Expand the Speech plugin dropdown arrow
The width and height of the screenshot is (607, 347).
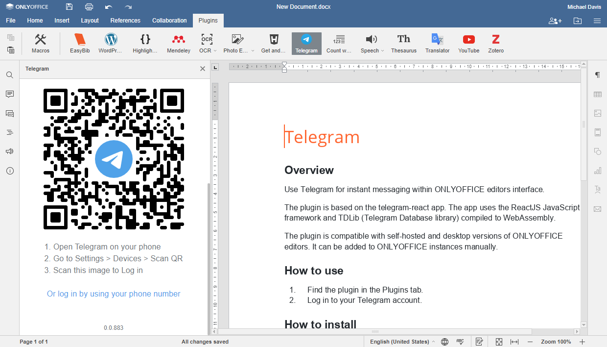pyautogui.click(x=382, y=50)
